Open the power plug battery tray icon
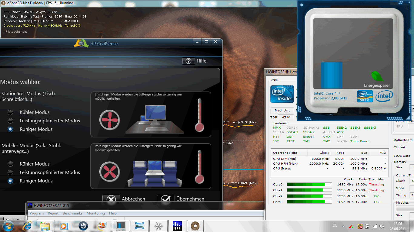The height and width of the screenshot is (232, 414). [367, 226]
